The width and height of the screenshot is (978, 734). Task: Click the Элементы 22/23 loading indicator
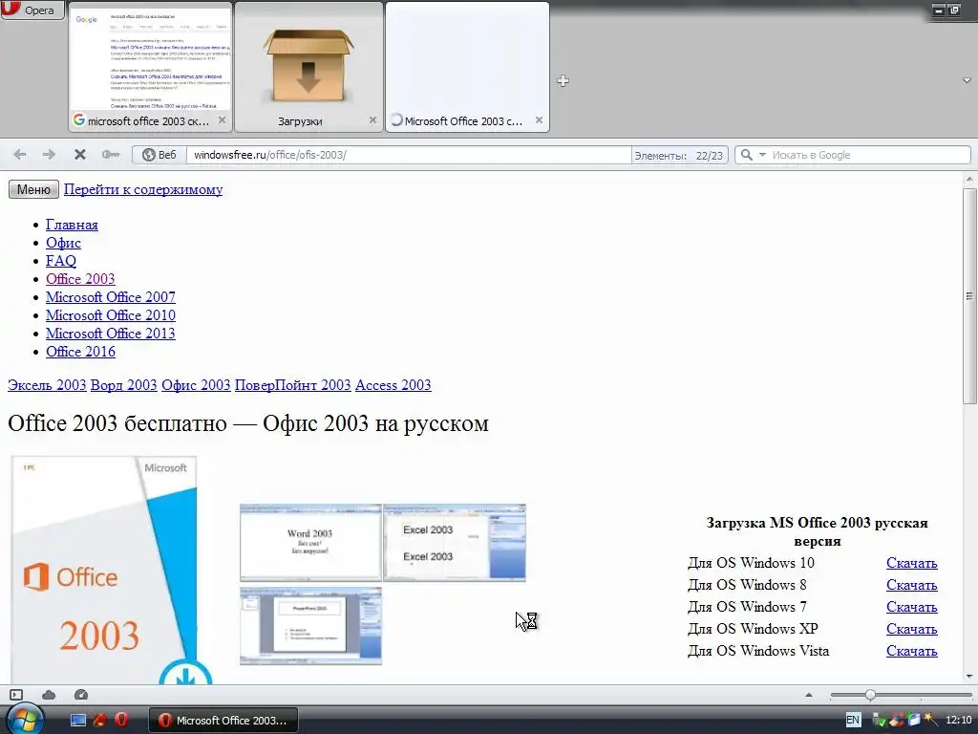click(679, 156)
